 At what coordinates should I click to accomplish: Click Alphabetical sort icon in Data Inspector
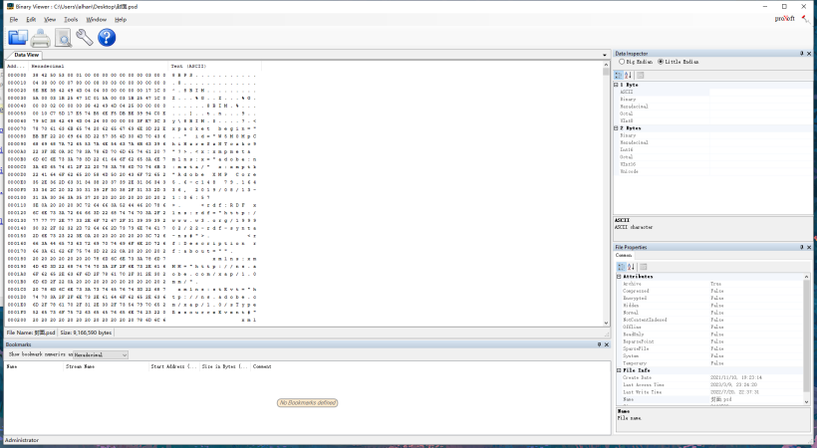pyautogui.click(x=628, y=75)
